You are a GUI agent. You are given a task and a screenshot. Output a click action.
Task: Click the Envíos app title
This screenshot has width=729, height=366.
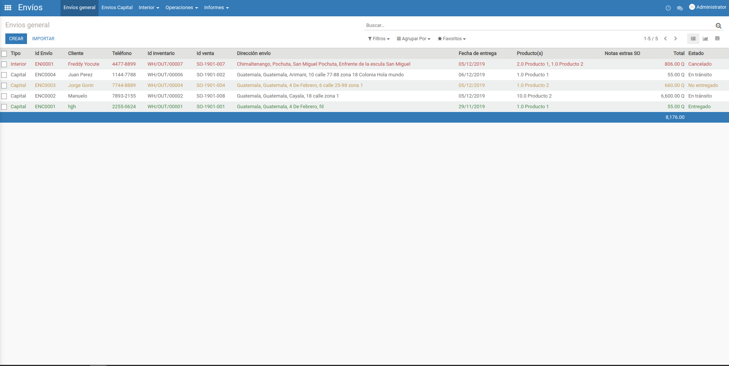point(30,8)
